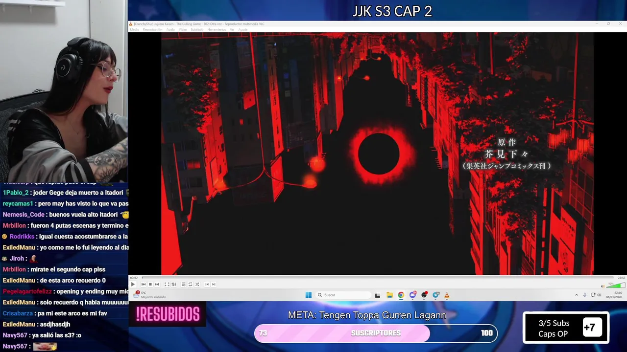Open the Windows Start menu
This screenshot has width=627, height=352.
(308, 295)
